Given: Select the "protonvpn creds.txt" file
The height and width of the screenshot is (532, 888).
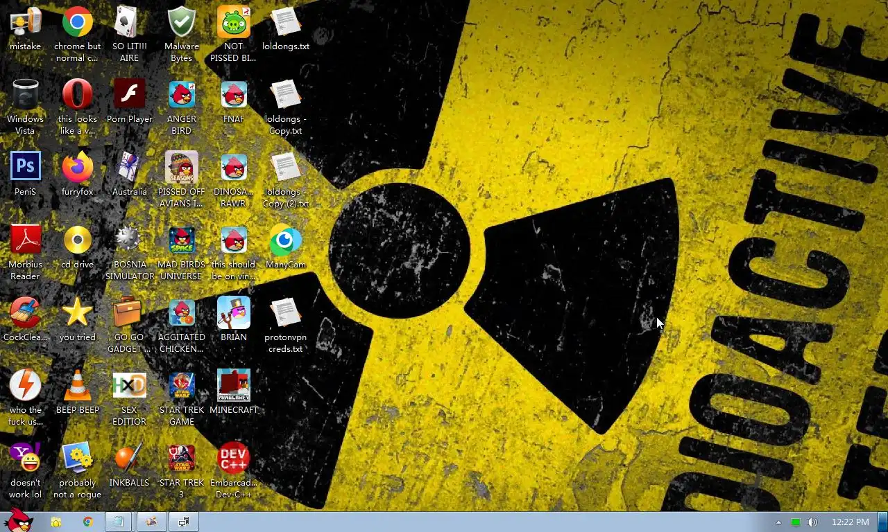Looking at the screenshot, I should coord(285,326).
